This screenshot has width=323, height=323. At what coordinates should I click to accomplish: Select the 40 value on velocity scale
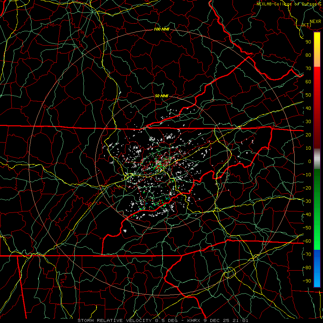coord(308,108)
